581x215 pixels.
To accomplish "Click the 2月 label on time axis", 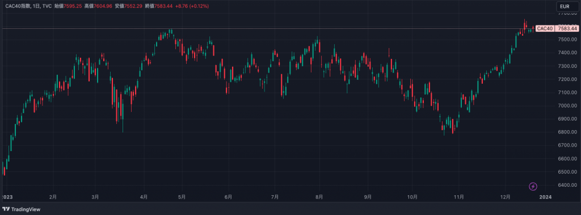I will (x=53, y=197).
